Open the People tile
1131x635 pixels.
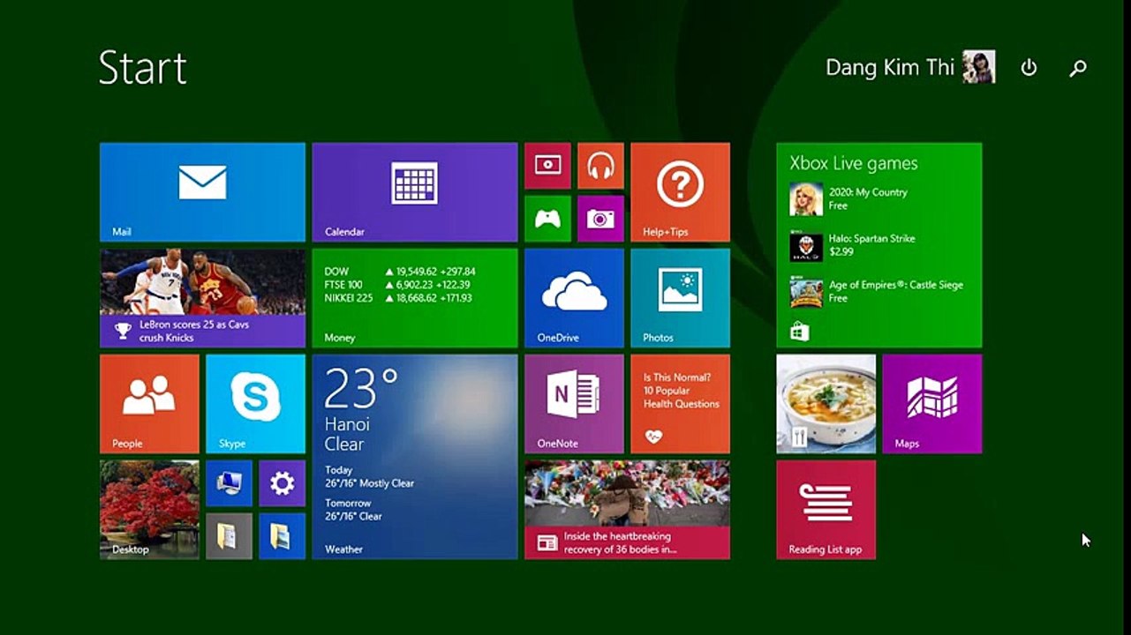(149, 404)
